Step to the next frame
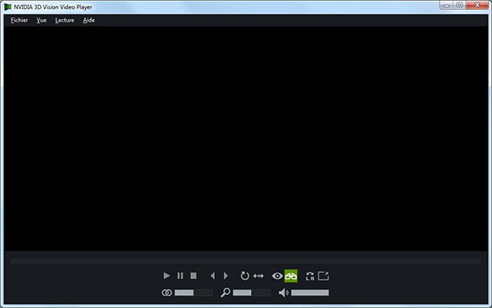This screenshot has width=492, height=308. (226, 276)
